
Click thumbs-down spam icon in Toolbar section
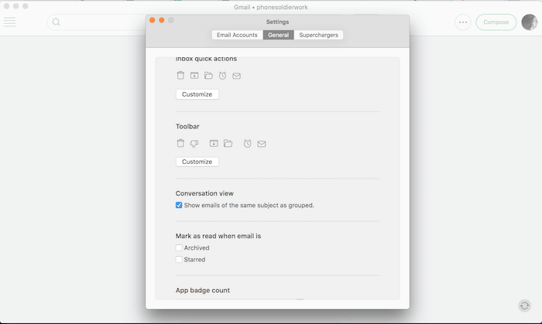[194, 144]
